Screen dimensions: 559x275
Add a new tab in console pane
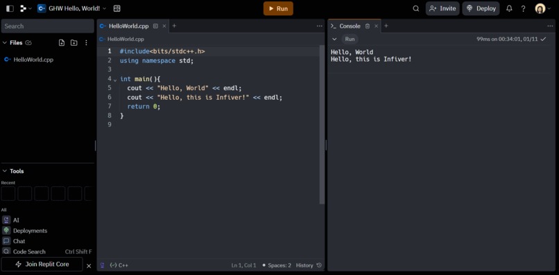point(386,26)
